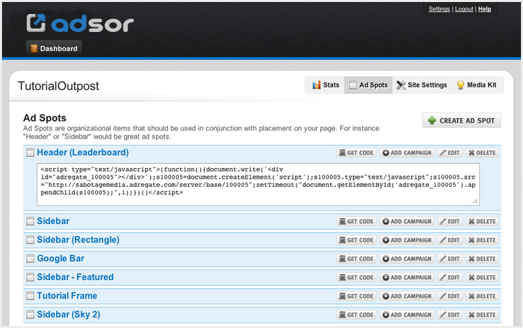This screenshot has height=328, width=523.
Task: Delete the Sidebar ad spot
Action: [x=482, y=221]
